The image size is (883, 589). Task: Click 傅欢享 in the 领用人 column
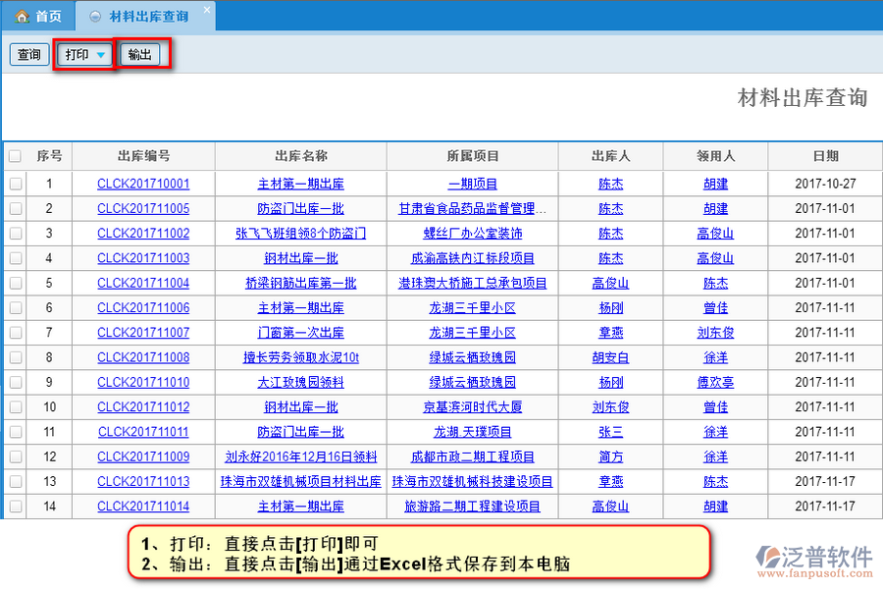tap(715, 383)
